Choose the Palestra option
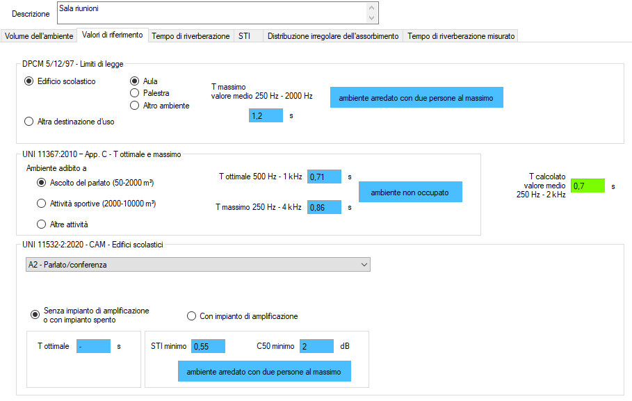The image size is (632, 401). click(135, 93)
